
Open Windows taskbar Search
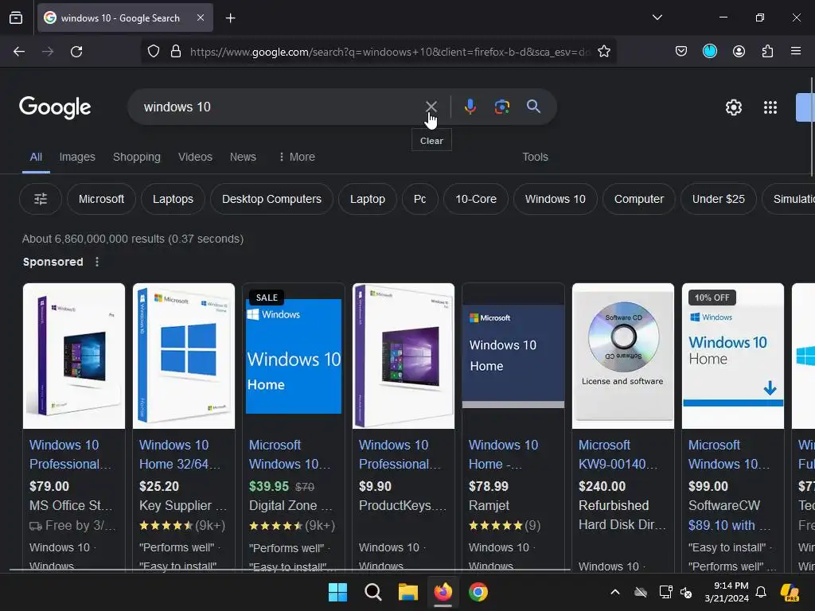(x=372, y=592)
